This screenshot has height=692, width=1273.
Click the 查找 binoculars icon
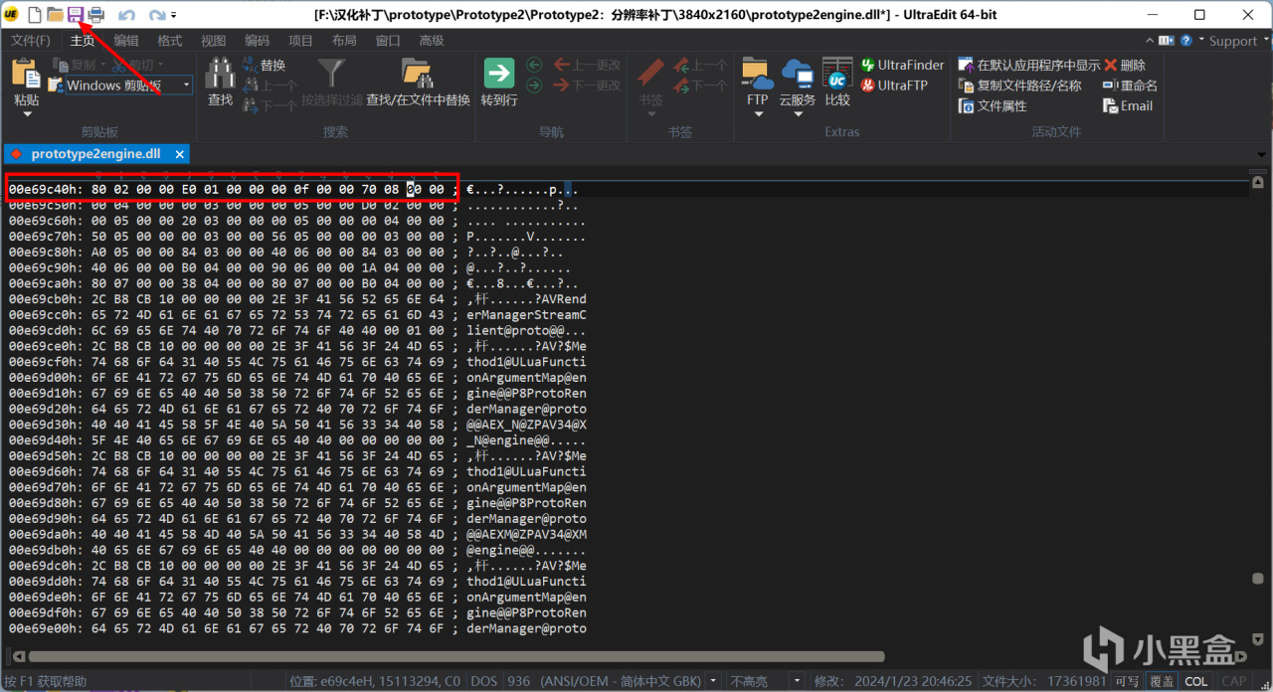point(220,74)
